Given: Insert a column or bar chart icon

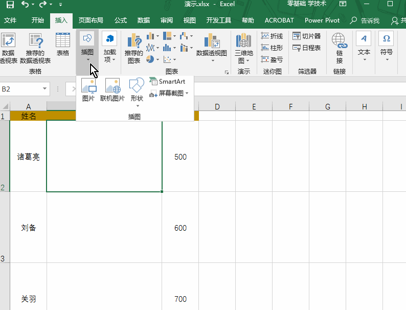Looking at the screenshot, I should [150, 36].
